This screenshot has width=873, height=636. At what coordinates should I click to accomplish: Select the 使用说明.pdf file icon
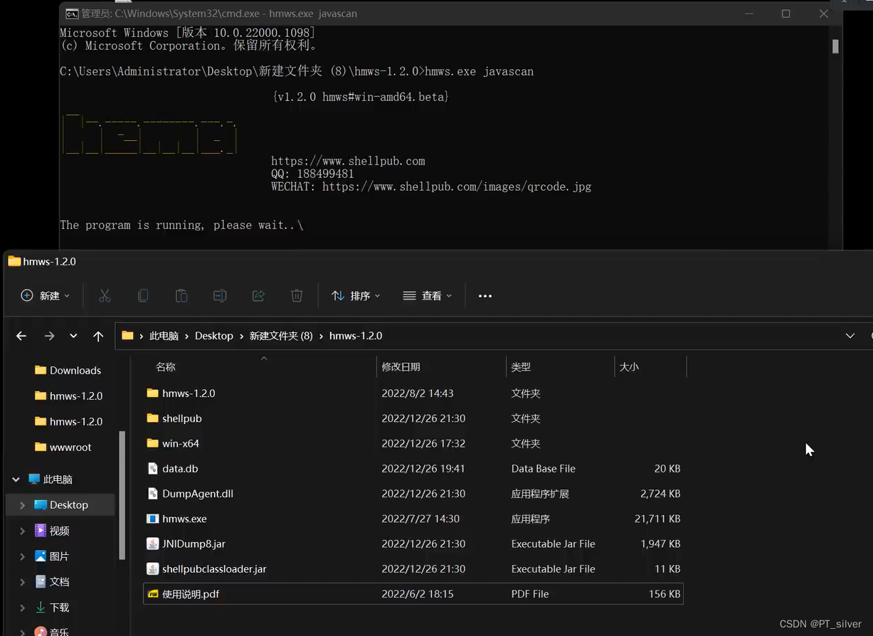click(152, 594)
